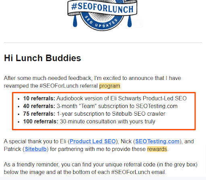
Task: Click the 1-year Sitebulb SEO crawler subscription text
Action: coord(111,114)
